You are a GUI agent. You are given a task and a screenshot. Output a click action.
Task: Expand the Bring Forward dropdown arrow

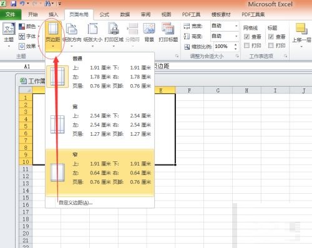[301, 47]
